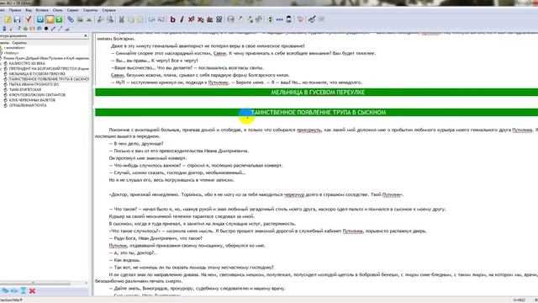Viewport: 538px width, 303px height.
Task: Expand the ПРЕТЕНДЕНТ НА БОЛГАРСКИЙ ПРЕСТОЛ node
Action: (x=2, y=69)
